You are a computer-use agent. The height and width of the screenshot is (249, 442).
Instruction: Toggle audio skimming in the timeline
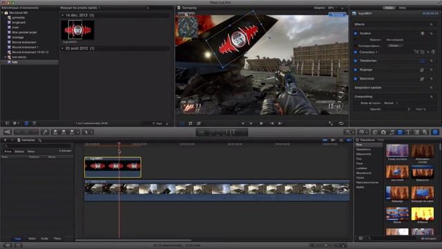(x=333, y=140)
